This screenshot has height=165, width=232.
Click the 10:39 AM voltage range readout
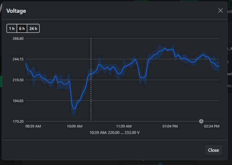pos(114,133)
